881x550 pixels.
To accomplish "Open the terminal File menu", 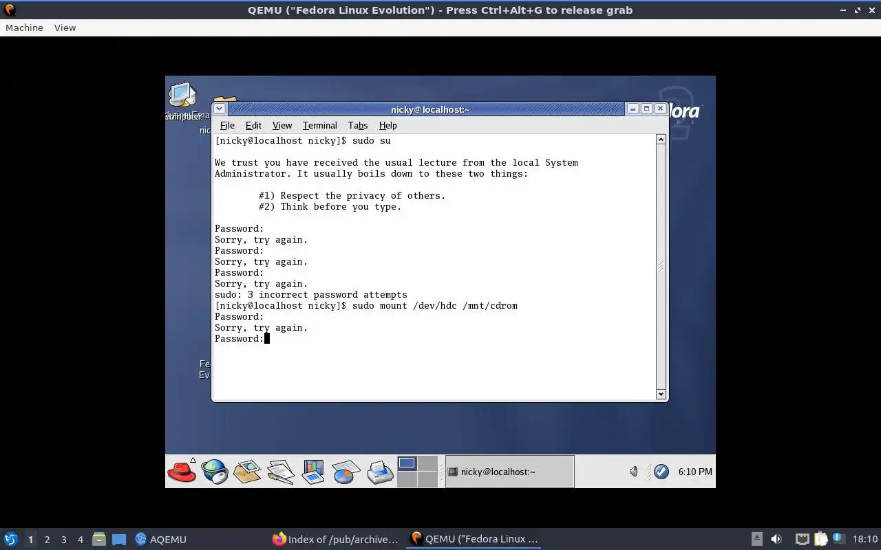I will pyautogui.click(x=227, y=125).
